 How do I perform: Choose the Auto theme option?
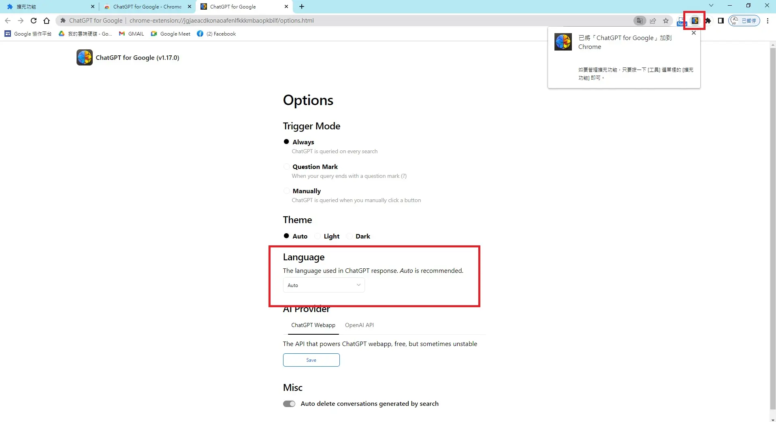point(286,236)
